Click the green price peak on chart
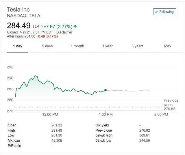Viewport: 185px width, 155px height. [35, 76]
